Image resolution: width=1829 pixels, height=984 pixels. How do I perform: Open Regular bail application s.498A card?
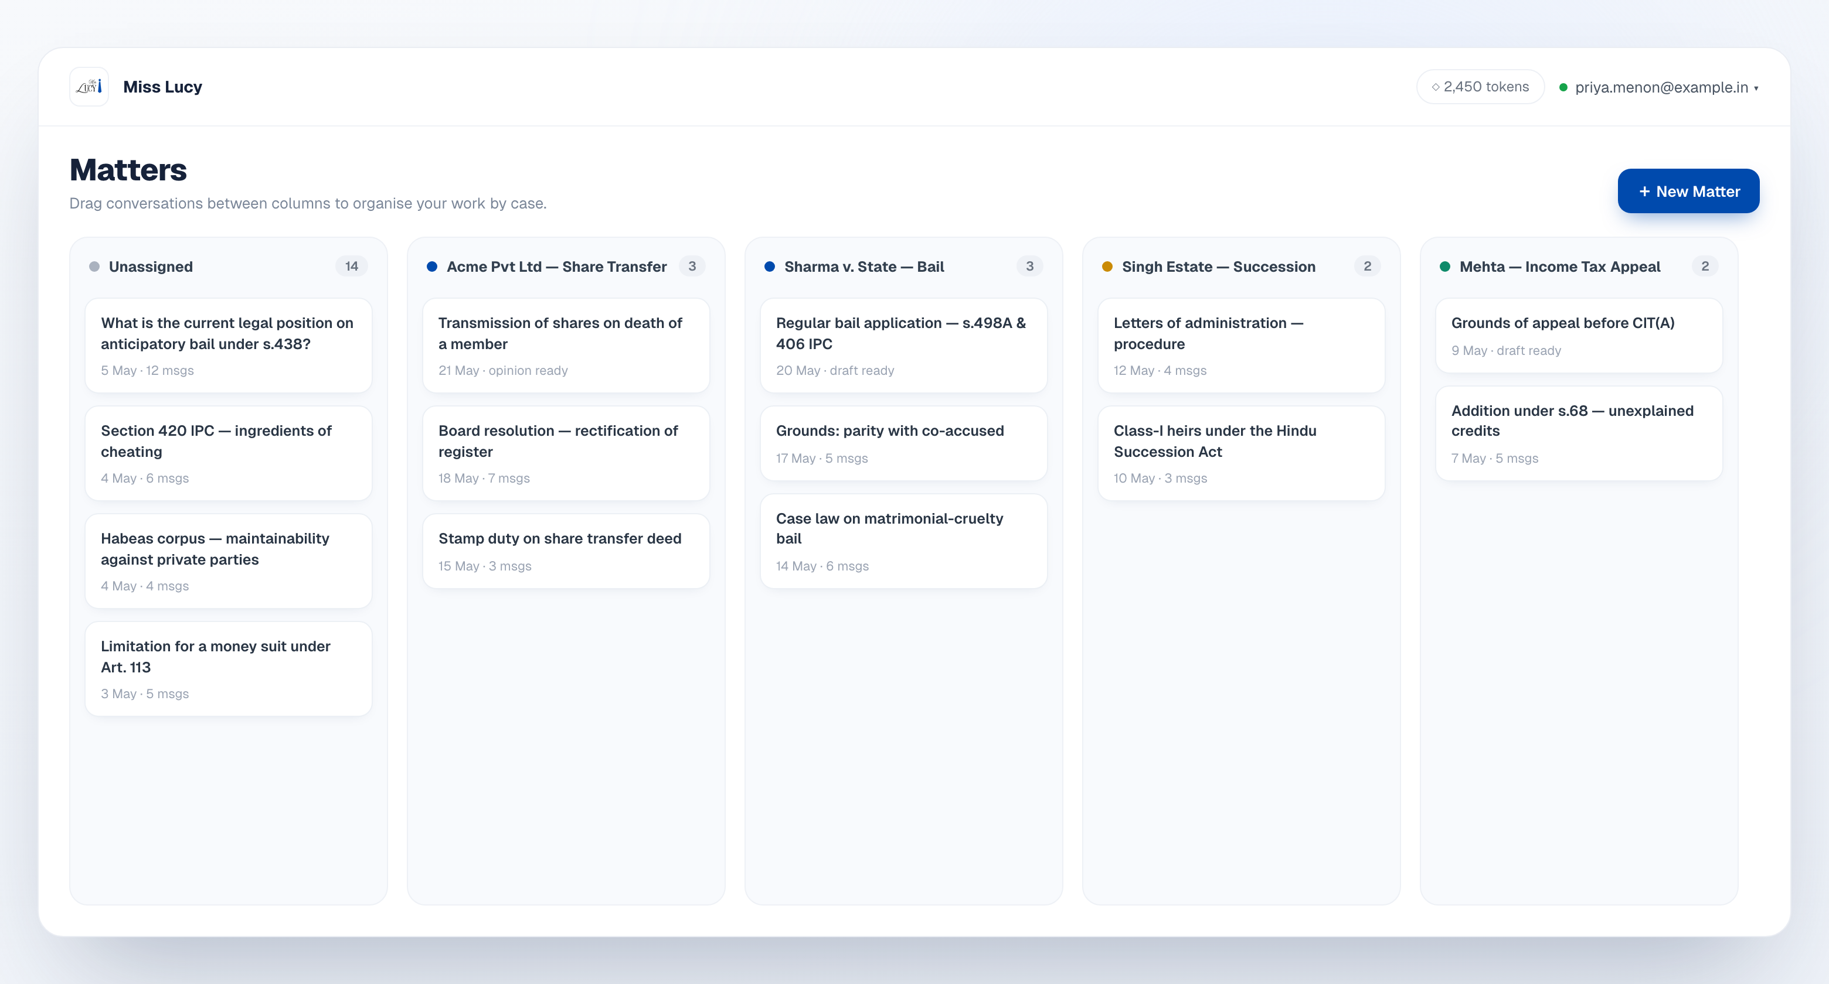coord(904,346)
